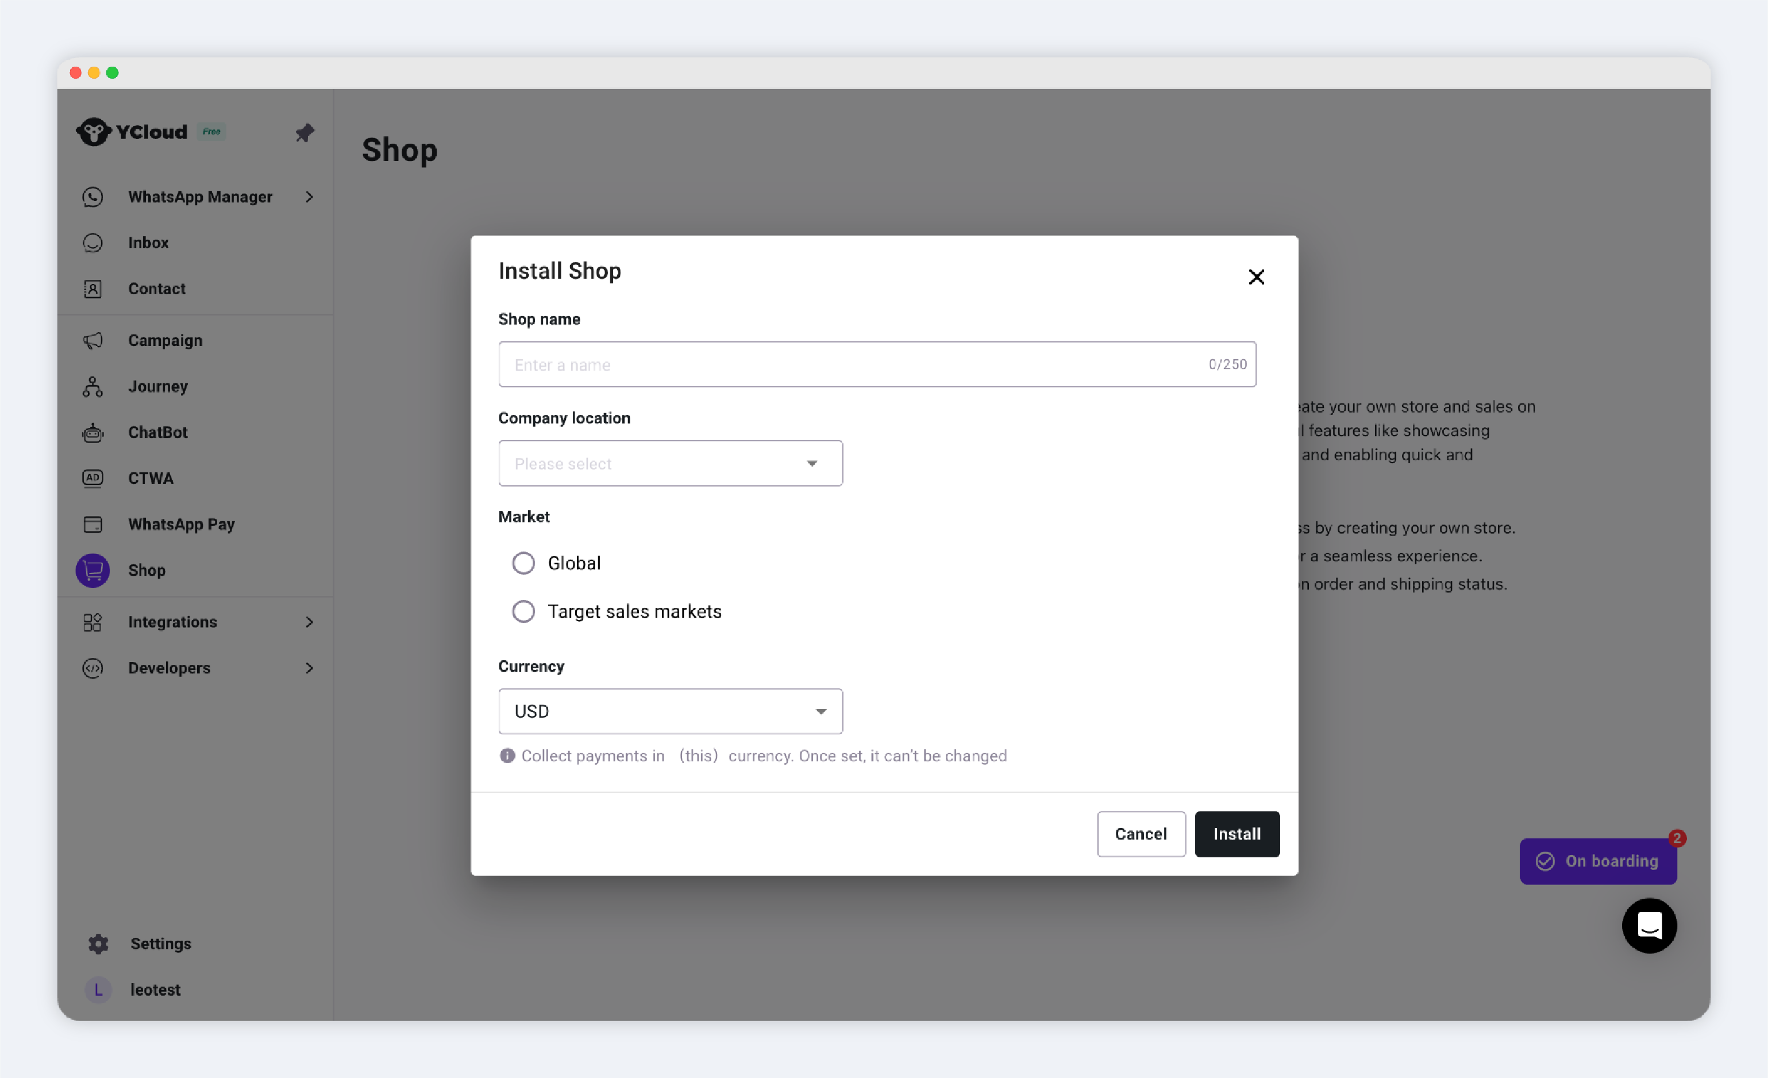Open the Company location dropdown
The width and height of the screenshot is (1768, 1078).
point(670,464)
